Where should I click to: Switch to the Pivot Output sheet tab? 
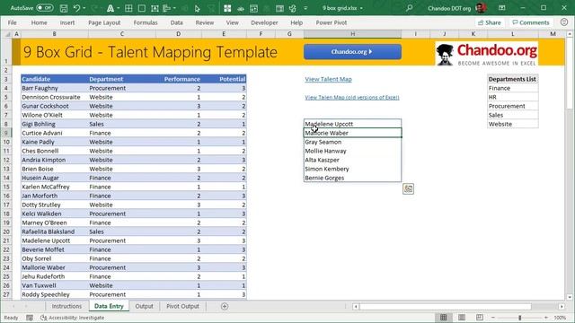point(182,306)
